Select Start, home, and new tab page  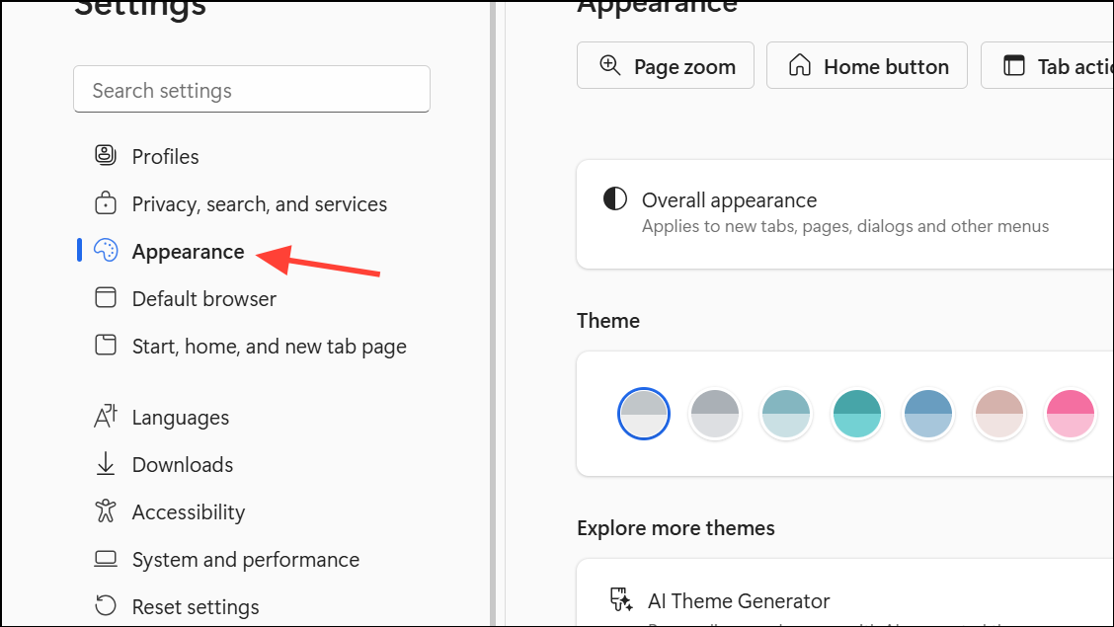pos(269,345)
